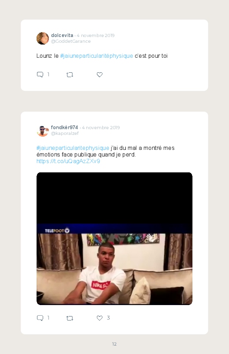Open the #jaiuneparticularitéphysique hashtag in dolcevita's tweet
Screen dimensions: 229x354
click(96, 56)
